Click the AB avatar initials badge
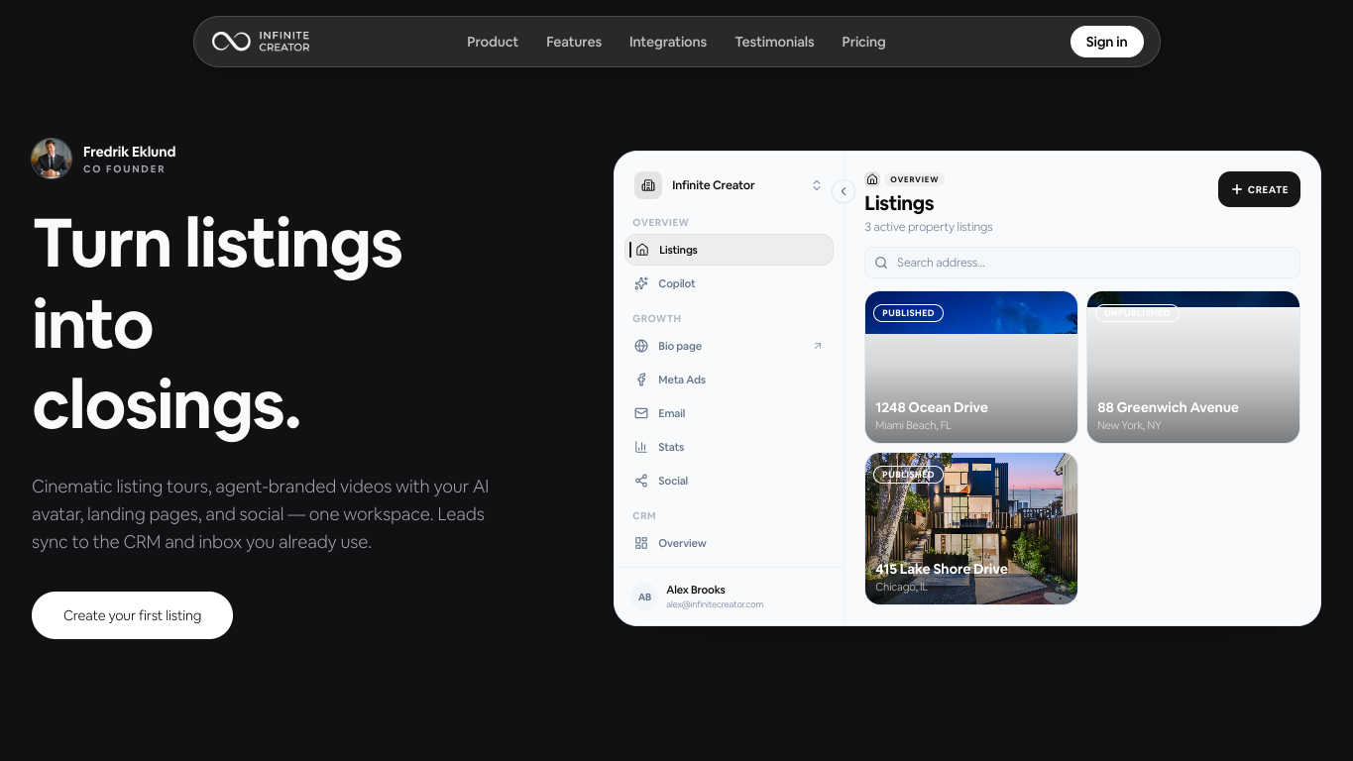 pyautogui.click(x=644, y=597)
